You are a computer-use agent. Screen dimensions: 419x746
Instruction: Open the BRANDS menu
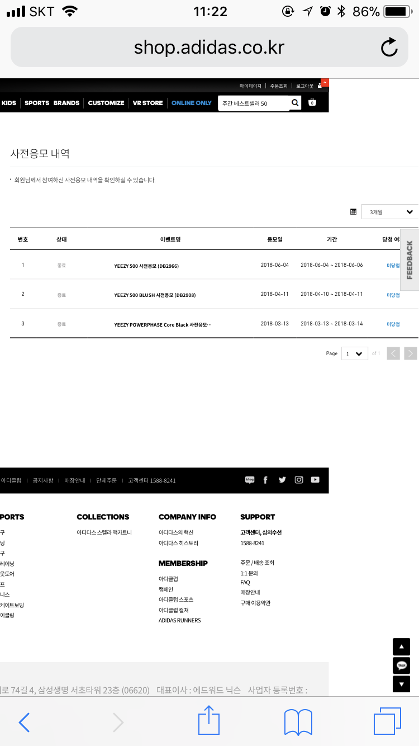[66, 103]
